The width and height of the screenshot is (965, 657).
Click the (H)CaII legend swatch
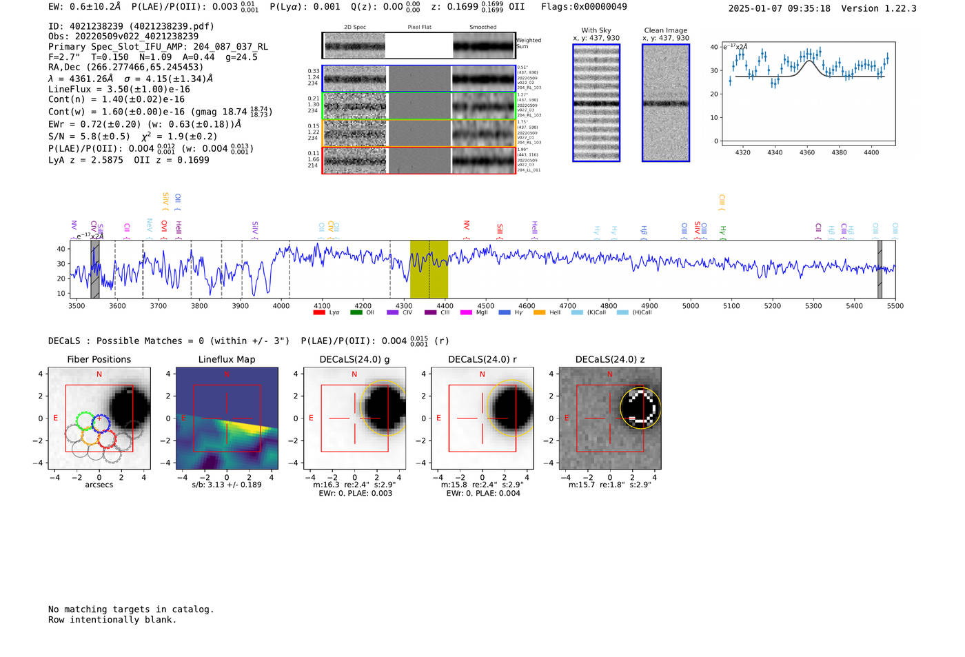[x=623, y=312]
